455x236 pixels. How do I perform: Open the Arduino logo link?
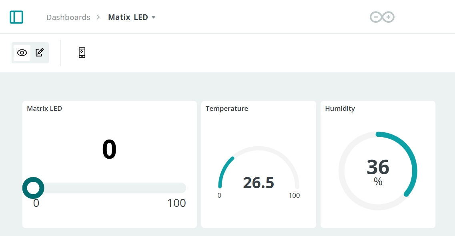coord(382,17)
